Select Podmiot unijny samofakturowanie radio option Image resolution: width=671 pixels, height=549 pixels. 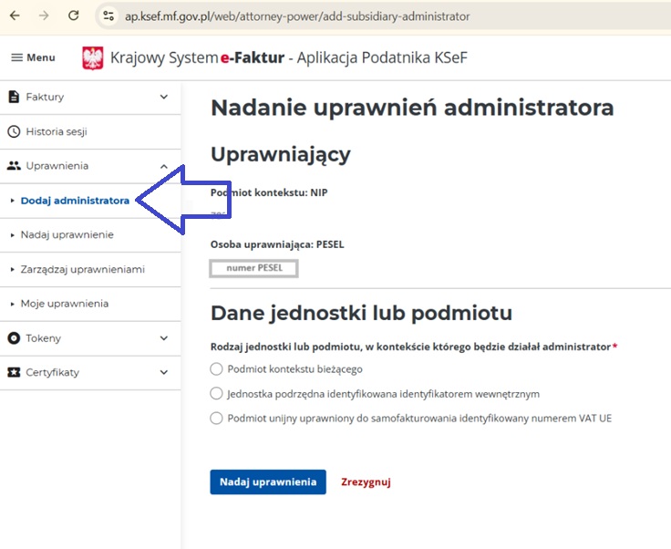pos(216,419)
